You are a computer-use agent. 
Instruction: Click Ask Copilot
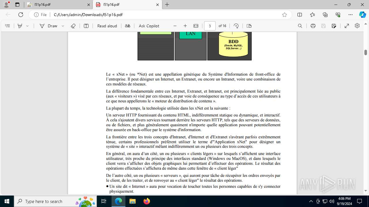tap(149, 26)
